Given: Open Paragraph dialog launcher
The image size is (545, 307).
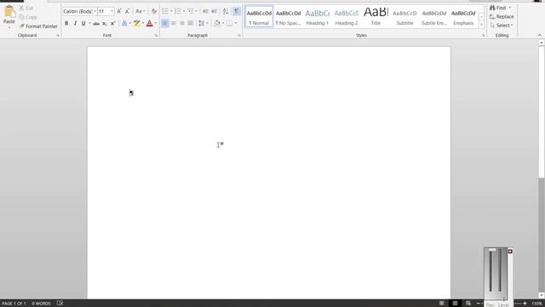Looking at the screenshot, I should 239,36.
